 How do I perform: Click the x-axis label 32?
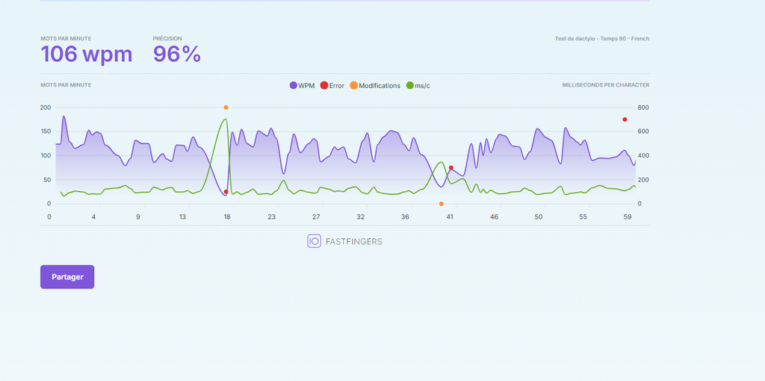361,217
